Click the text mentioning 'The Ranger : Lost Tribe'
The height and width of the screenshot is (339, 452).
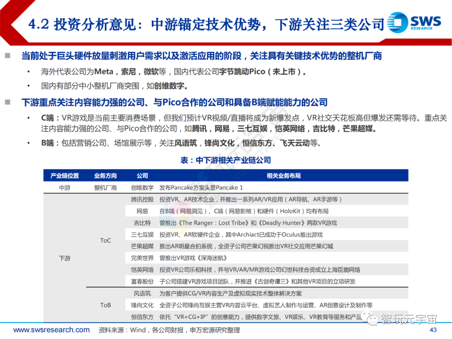(x=248, y=223)
